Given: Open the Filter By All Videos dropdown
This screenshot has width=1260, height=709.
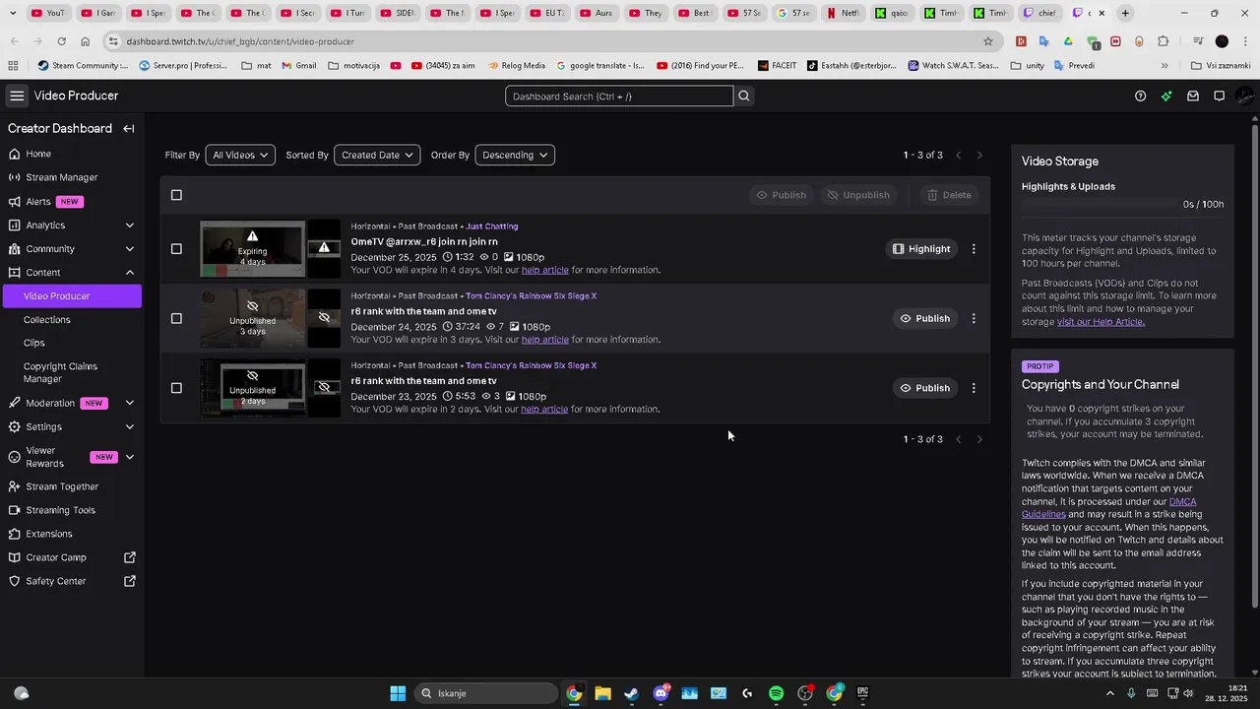Looking at the screenshot, I should click(240, 156).
